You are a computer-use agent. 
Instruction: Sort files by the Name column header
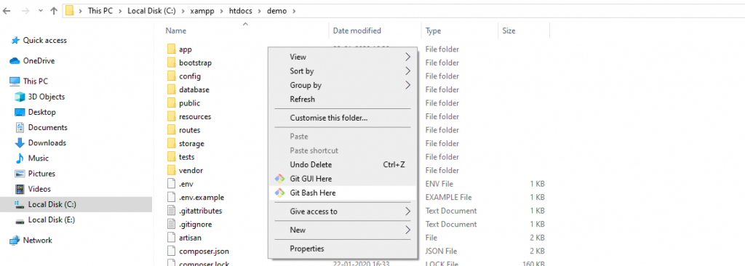176,31
